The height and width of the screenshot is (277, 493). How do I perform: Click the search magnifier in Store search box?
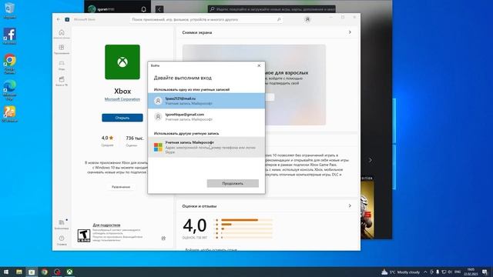[x=279, y=19]
